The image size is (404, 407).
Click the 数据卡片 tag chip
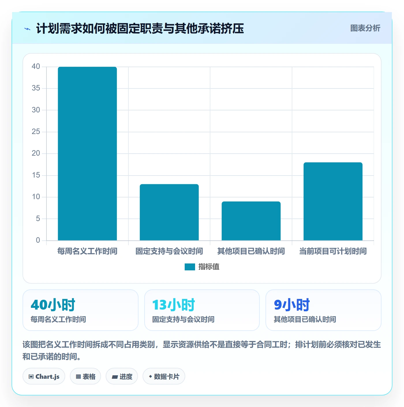[x=164, y=376]
